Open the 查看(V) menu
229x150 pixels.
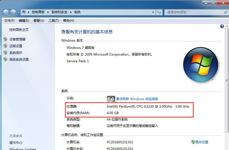[39, 21]
